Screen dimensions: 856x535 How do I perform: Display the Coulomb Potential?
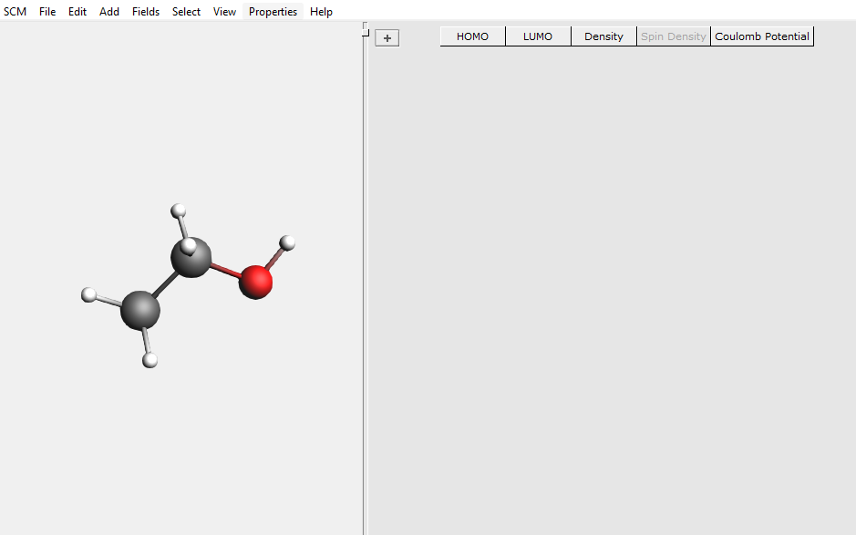[x=761, y=36]
